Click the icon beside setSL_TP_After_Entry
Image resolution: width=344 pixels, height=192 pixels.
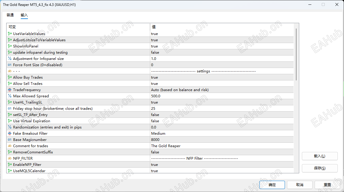[x=10, y=115]
